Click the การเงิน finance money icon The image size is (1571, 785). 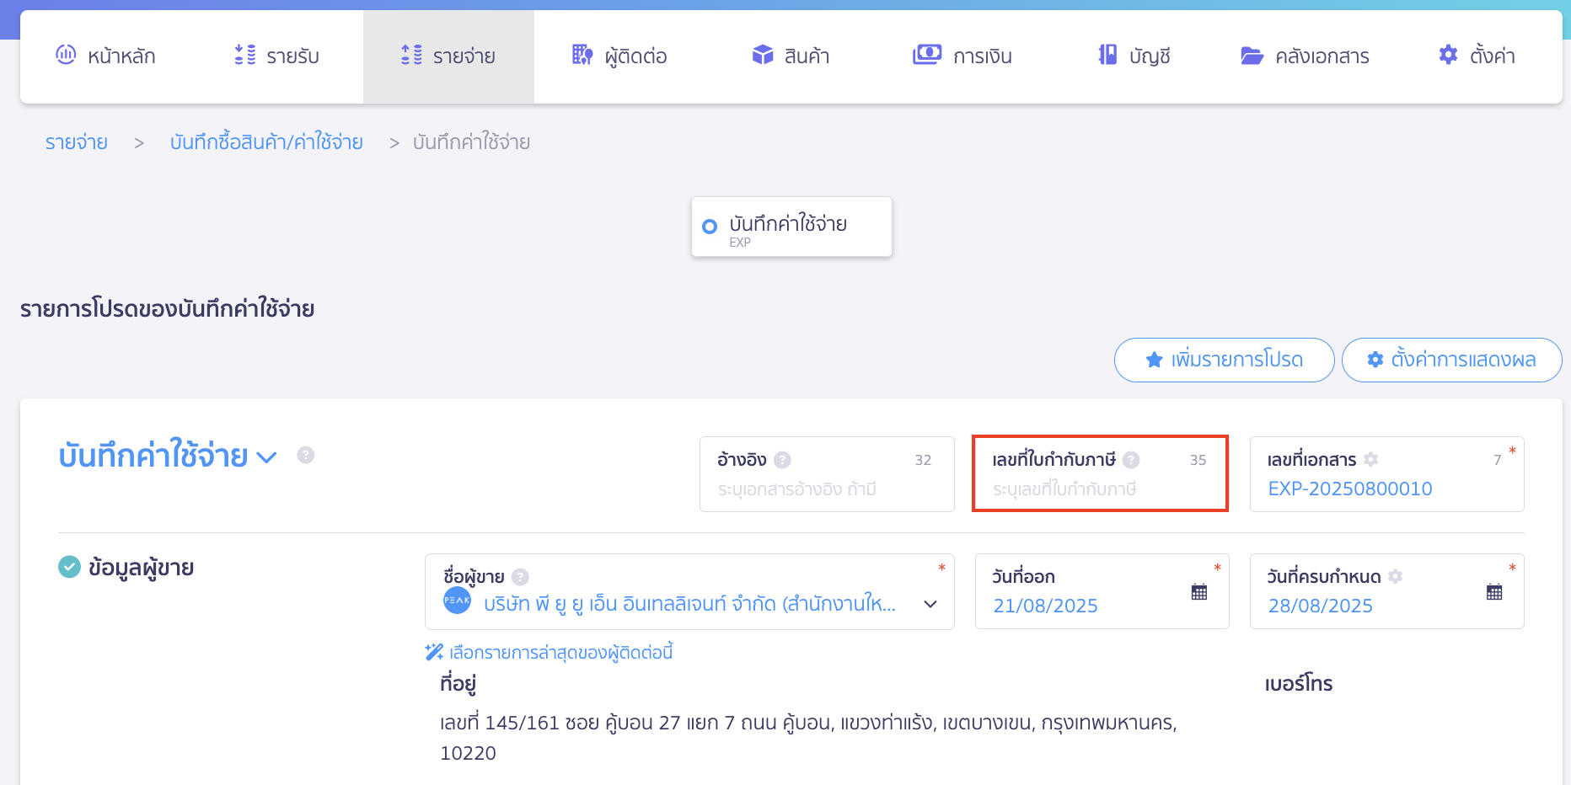[x=925, y=55]
